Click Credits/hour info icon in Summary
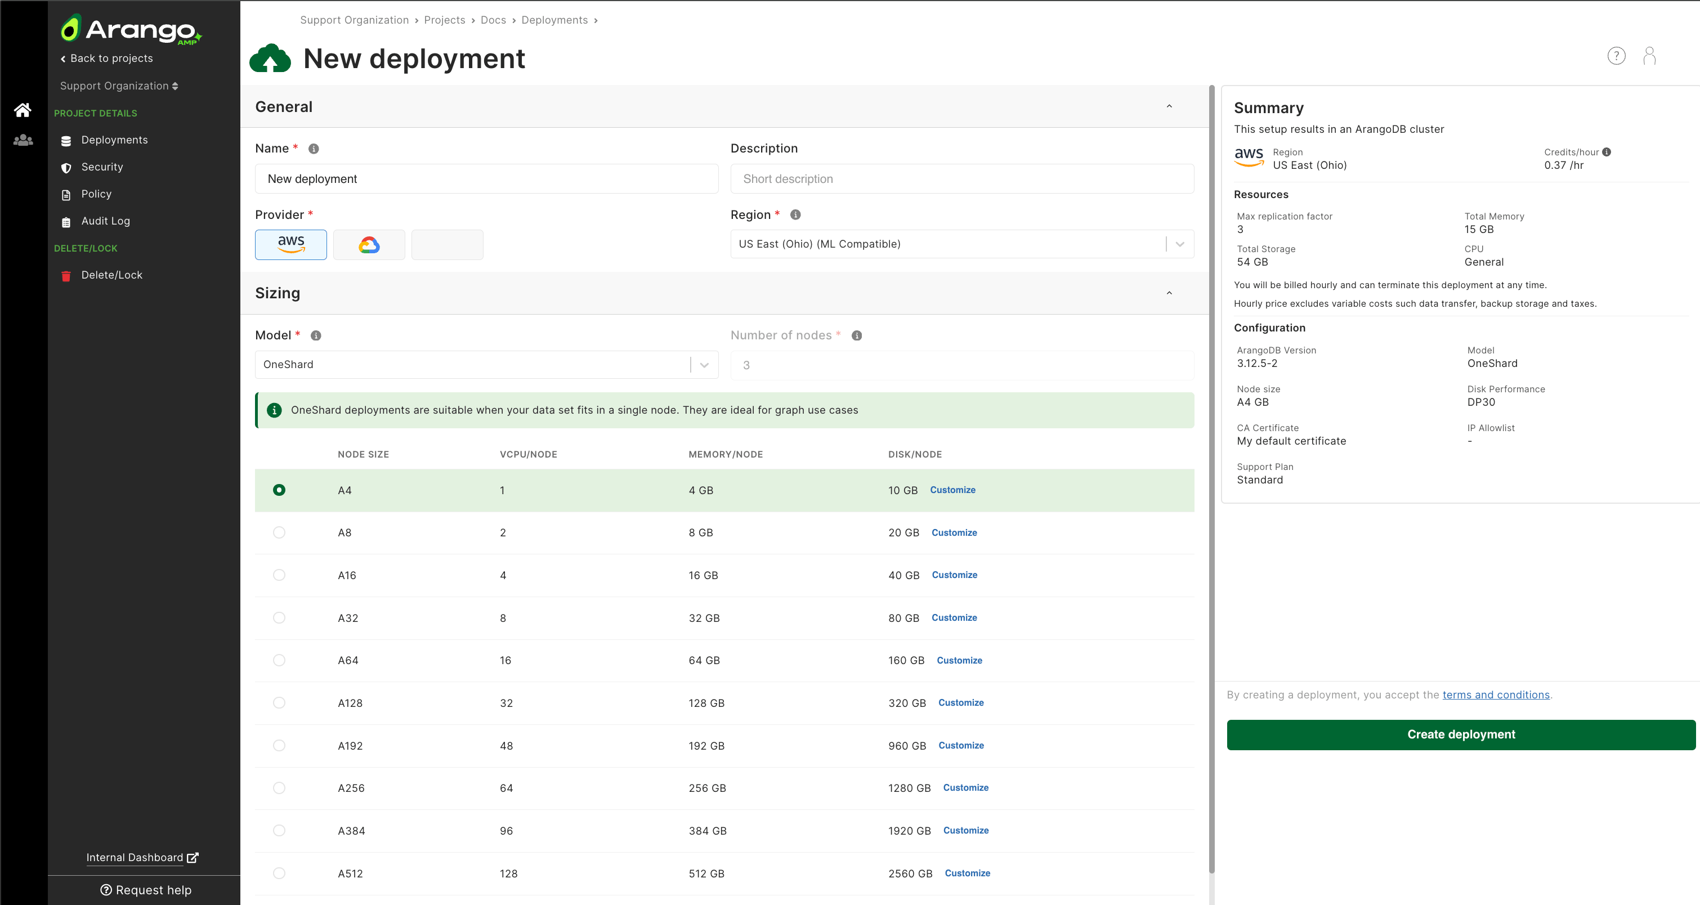The height and width of the screenshot is (905, 1700). point(1607,152)
